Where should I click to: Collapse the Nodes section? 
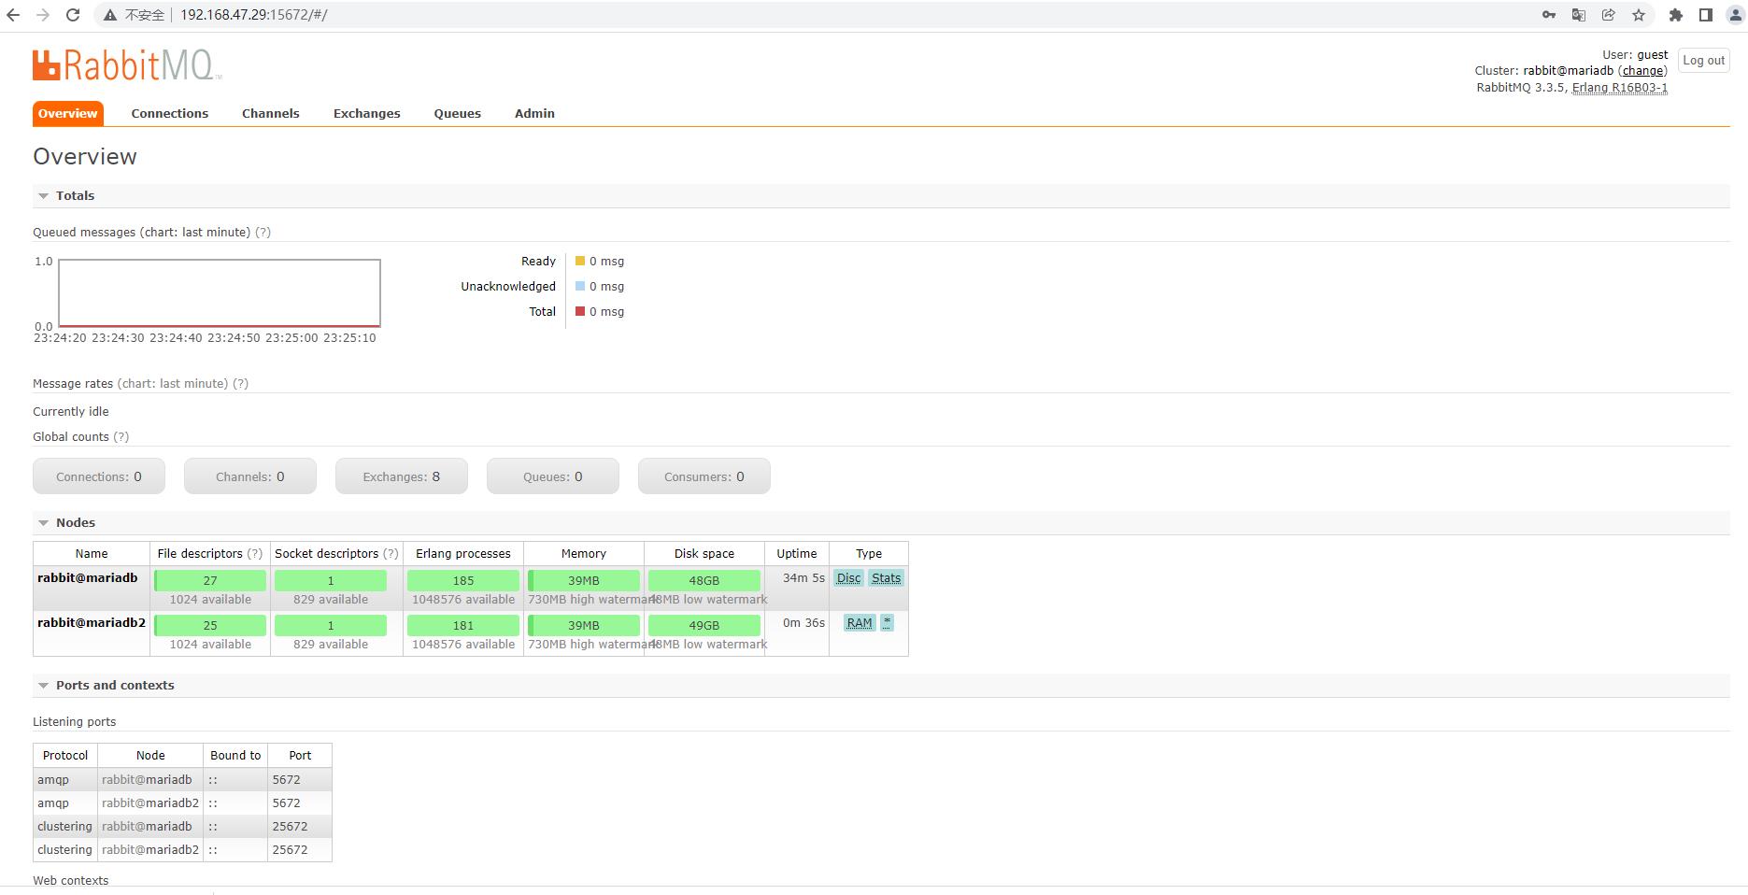tap(65, 522)
